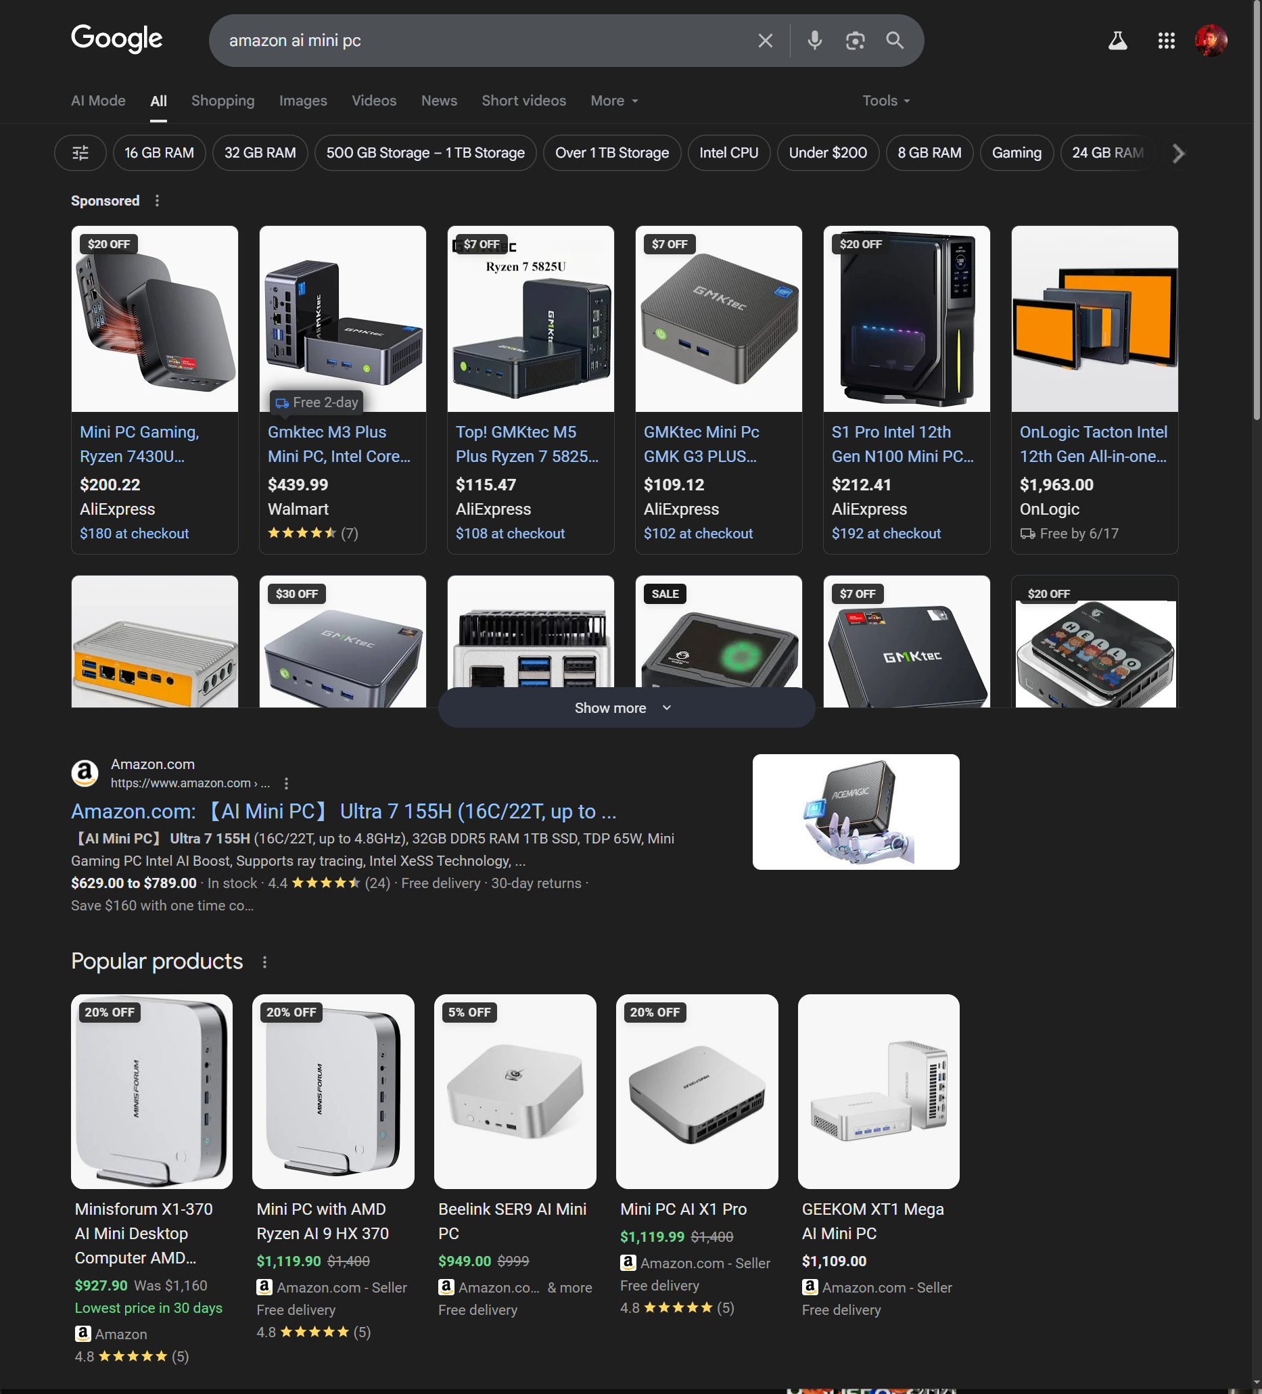Open OnLogic Tacton Intel All-in-one link
This screenshot has height=1394, width=1262.
[x=1094, y=444]
